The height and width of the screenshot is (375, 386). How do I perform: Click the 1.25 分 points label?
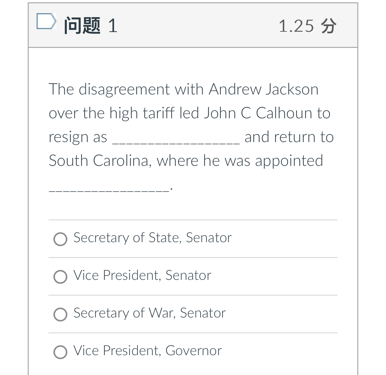click(307, 26)
